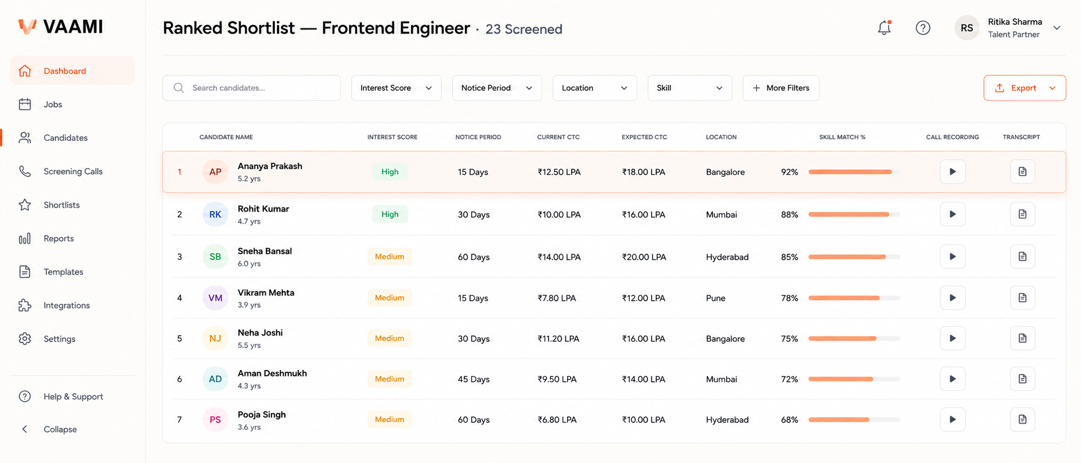Image resolution: width=1081 pixels, height=463 pixels.
Task: Click Medium badge for Sneha Bansal
Action: coord(389,257)
